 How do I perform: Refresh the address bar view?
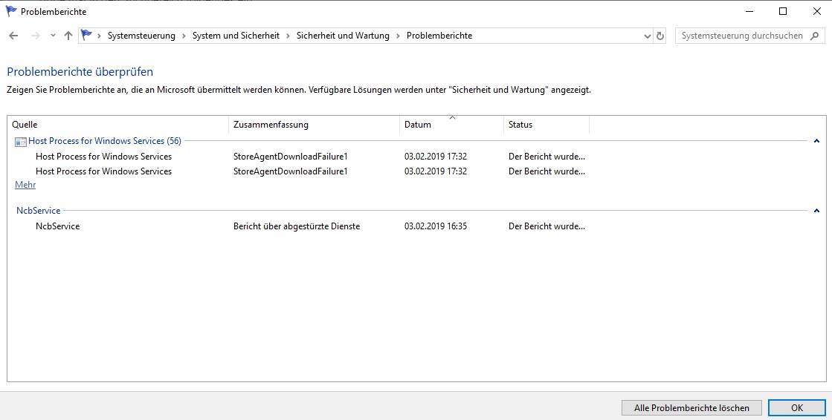tap(660, 36)
